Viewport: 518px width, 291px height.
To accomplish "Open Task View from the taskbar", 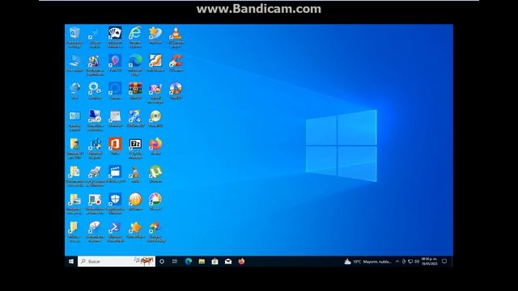I will pyautogui.click(x=175, y=261).
